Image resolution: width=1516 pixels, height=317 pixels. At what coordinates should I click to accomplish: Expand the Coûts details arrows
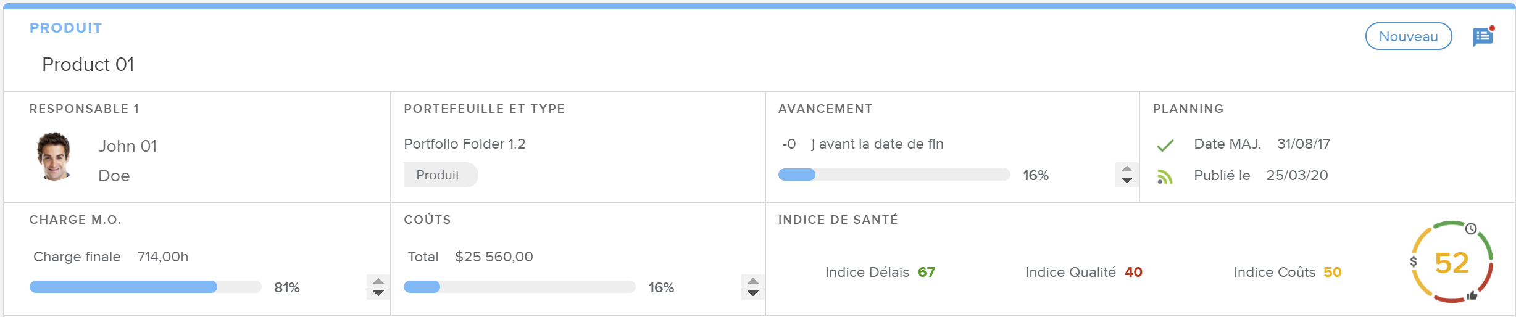752,287
